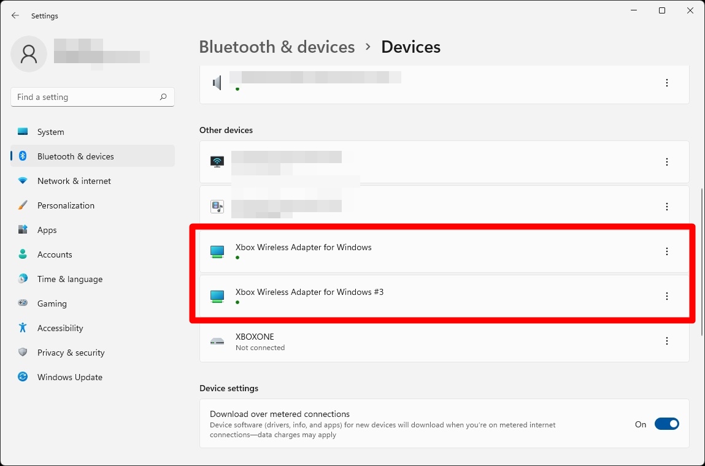
Task: Open Time & language settings
Action: (92, 278)
